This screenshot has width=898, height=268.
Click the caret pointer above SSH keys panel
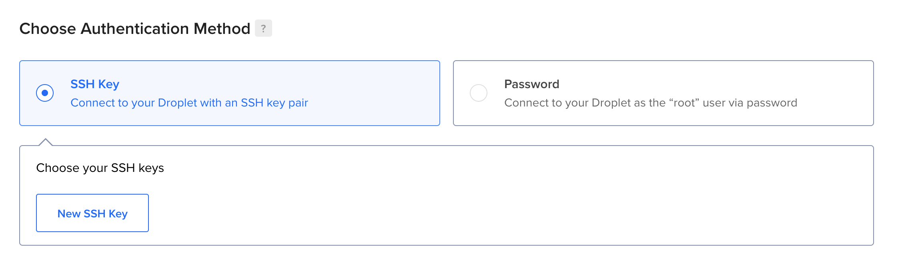click(x=46, y=142)
